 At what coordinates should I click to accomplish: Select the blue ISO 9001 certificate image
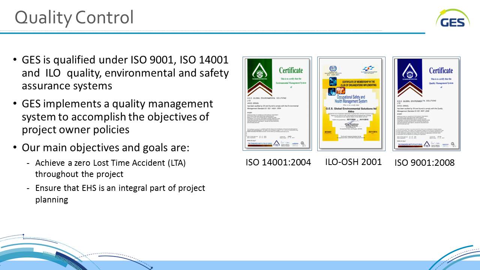coord(426,104)
